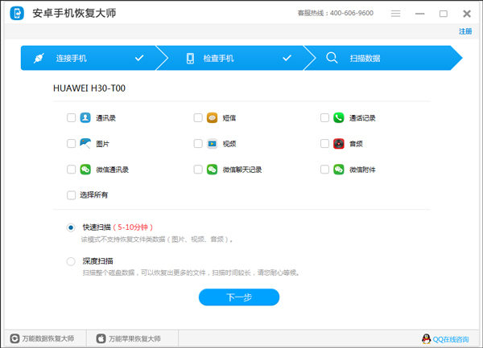Click the 图片 pictures icon
The image size is (483, 348).
coord(85,144)
